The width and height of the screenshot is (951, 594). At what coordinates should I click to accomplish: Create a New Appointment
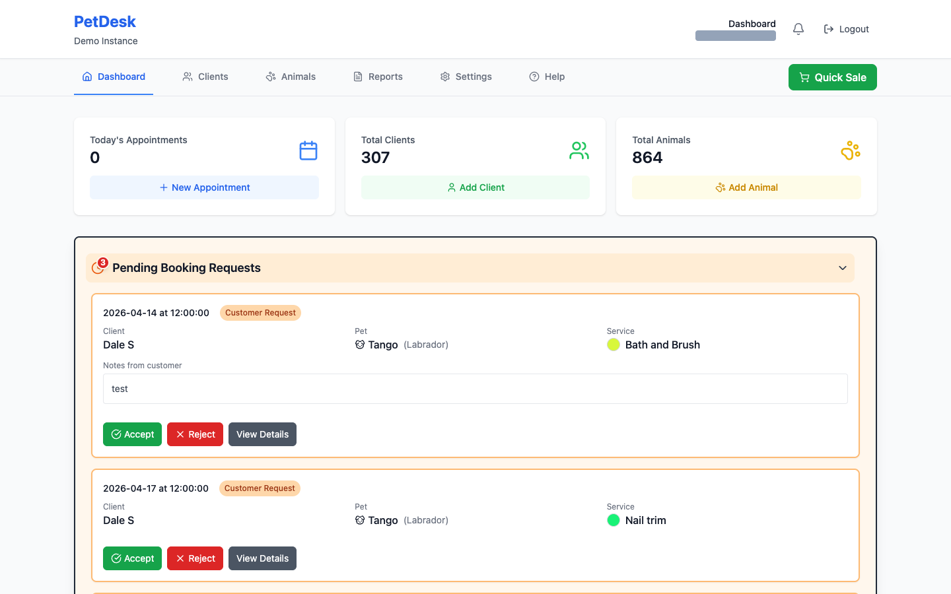coord(204,187)
